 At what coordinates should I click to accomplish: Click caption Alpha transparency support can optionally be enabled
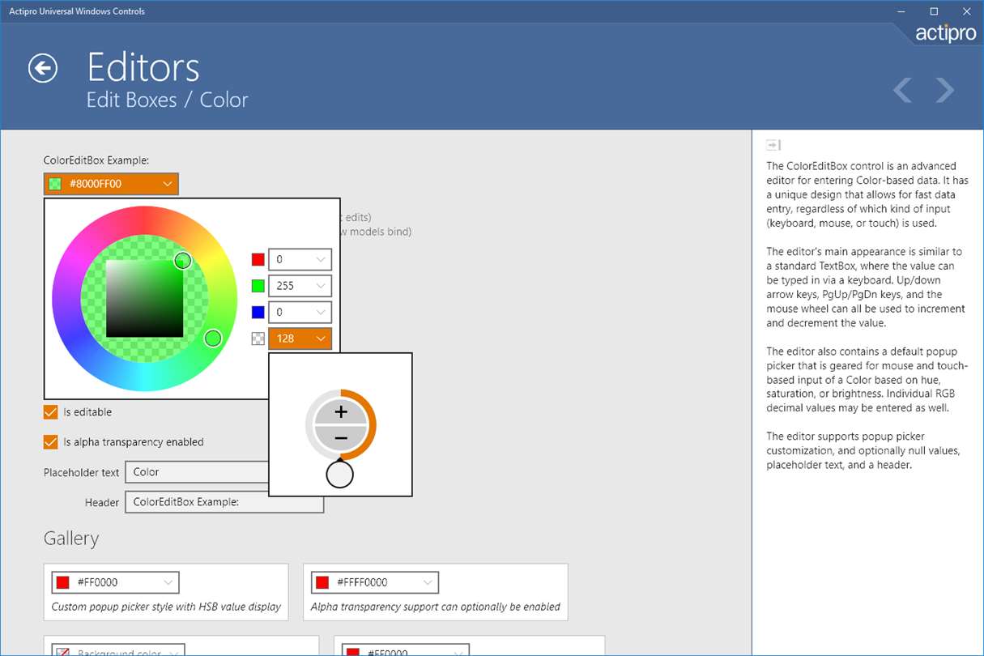pyautogui.click(x=436, y=607)
